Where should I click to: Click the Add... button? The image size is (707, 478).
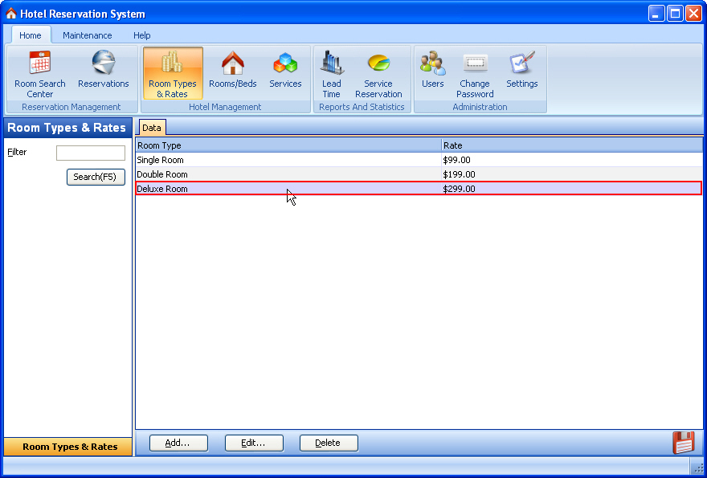[x=178, y=443]
